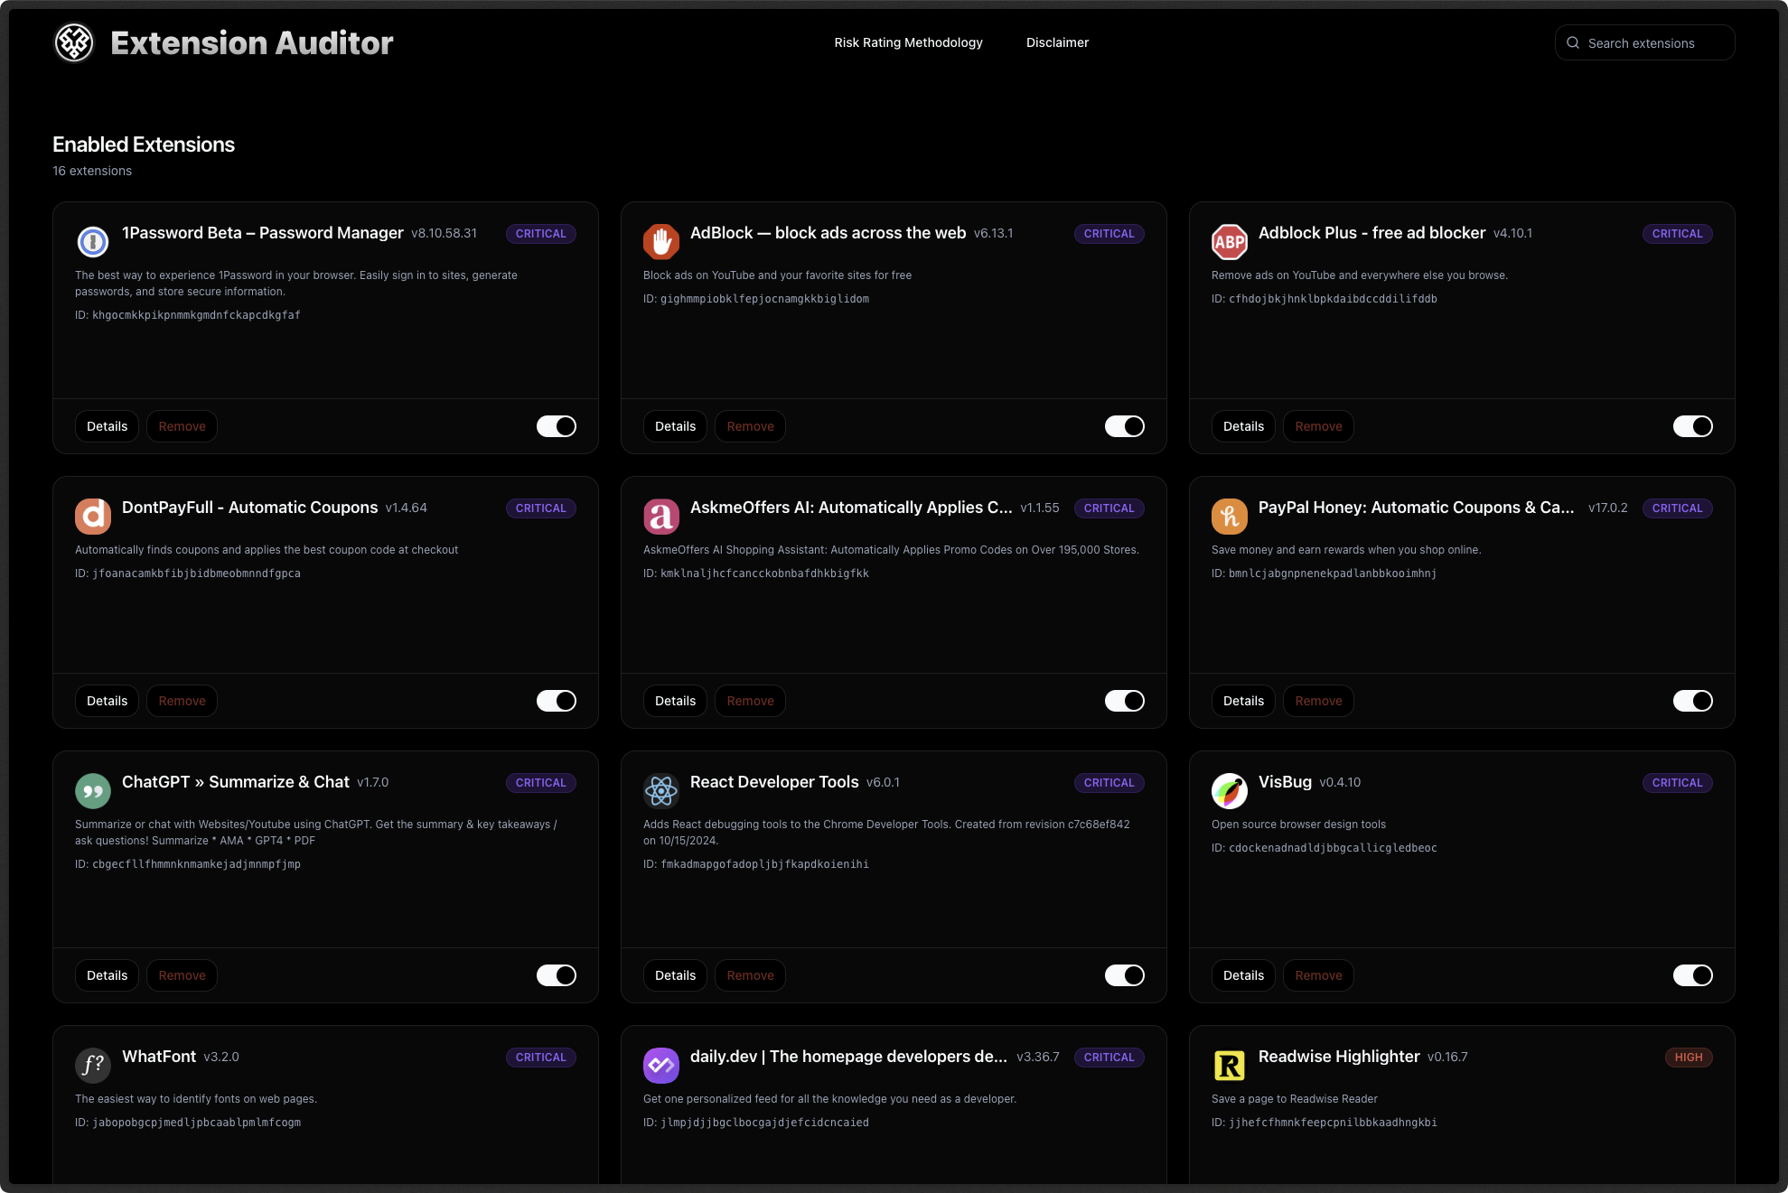
Task: Turn off the Adblock Plus toggle
Action: coord(1693,426)
